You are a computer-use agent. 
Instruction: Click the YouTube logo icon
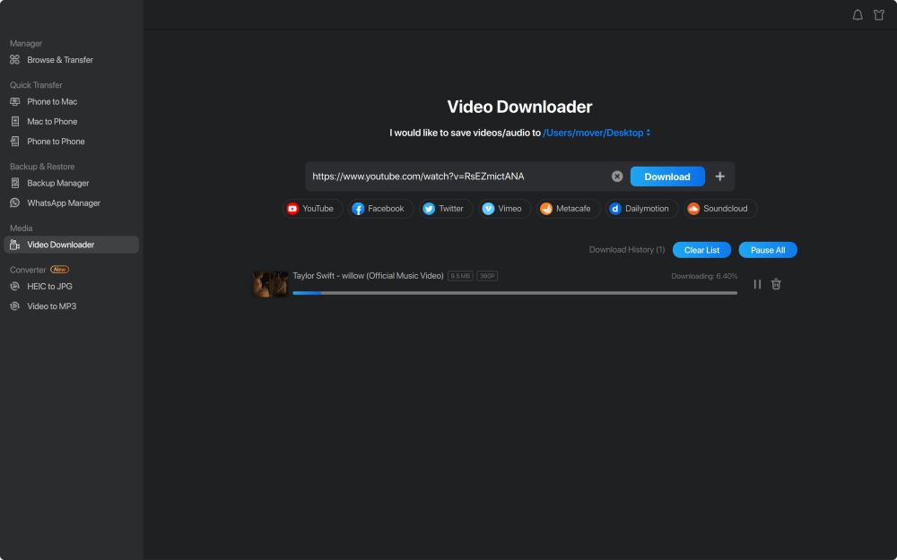[x=292, y=209]
